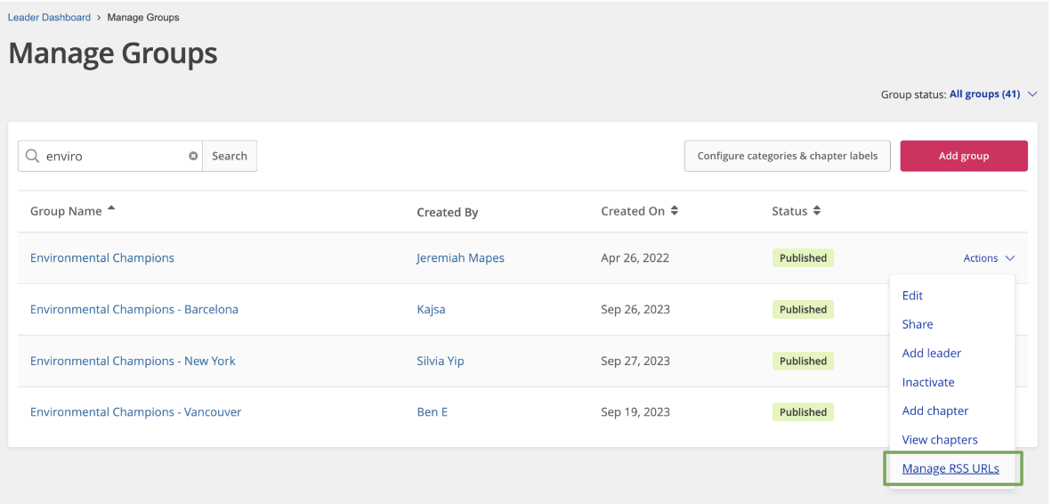Select Add chapter in Actions menu
The height and width of the screenshot is (504, 1052).
(935, 411)
